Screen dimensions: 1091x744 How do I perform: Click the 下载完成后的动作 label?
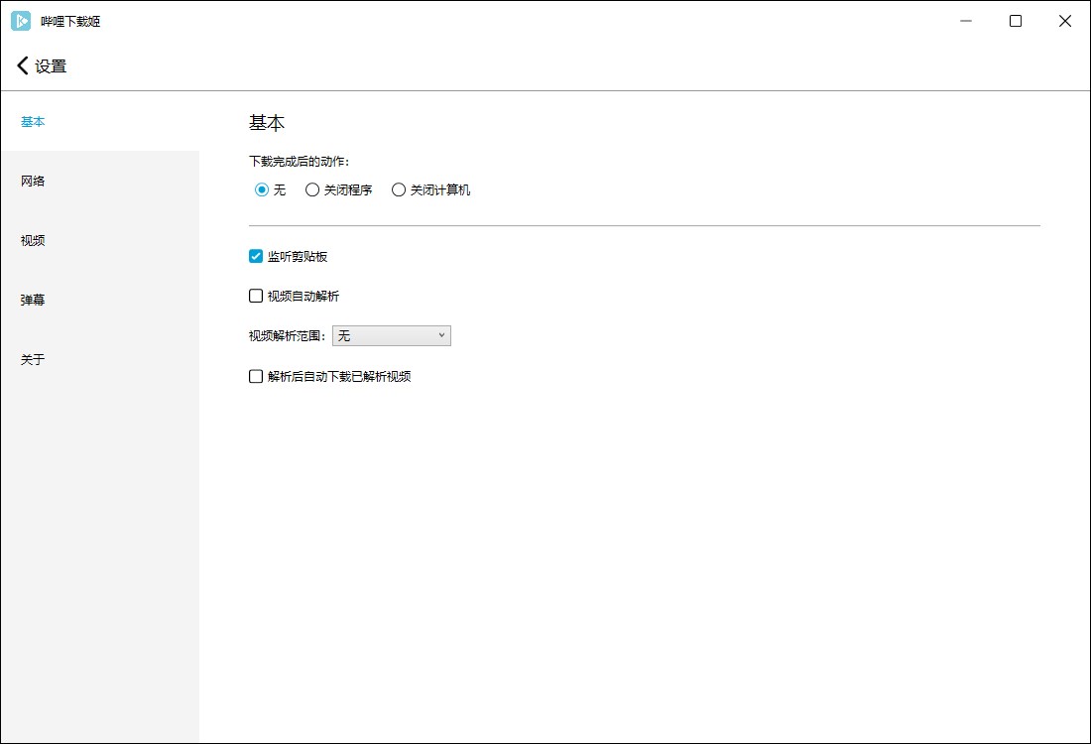300,162
